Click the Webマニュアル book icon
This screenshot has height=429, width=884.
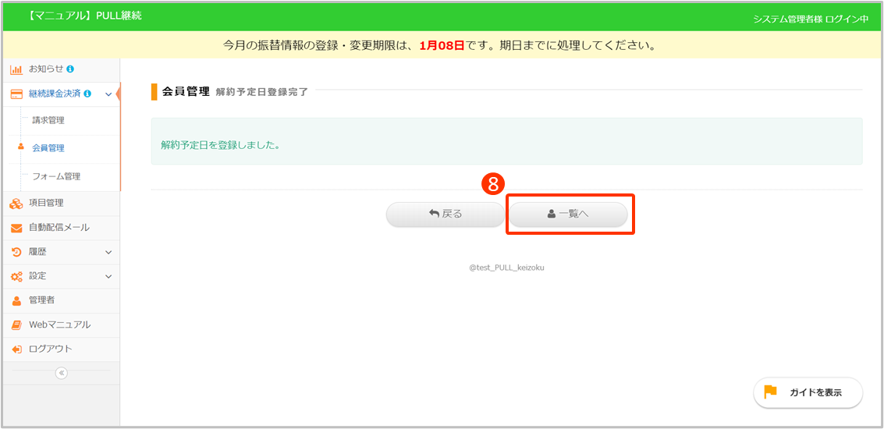tap(16, 324)
